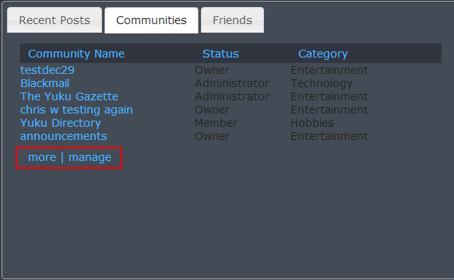Select the Communities tab
This screenshot has height=280, width=454.
(x=151, y=20)
